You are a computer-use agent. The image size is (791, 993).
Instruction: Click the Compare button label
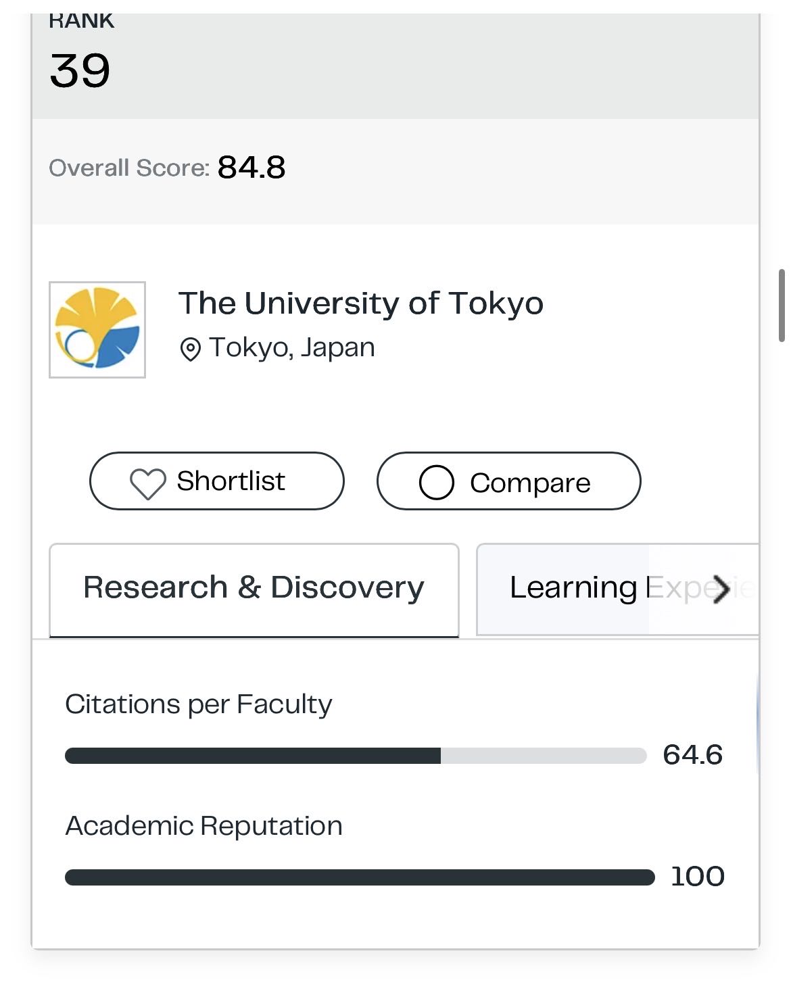pos(530,483)
